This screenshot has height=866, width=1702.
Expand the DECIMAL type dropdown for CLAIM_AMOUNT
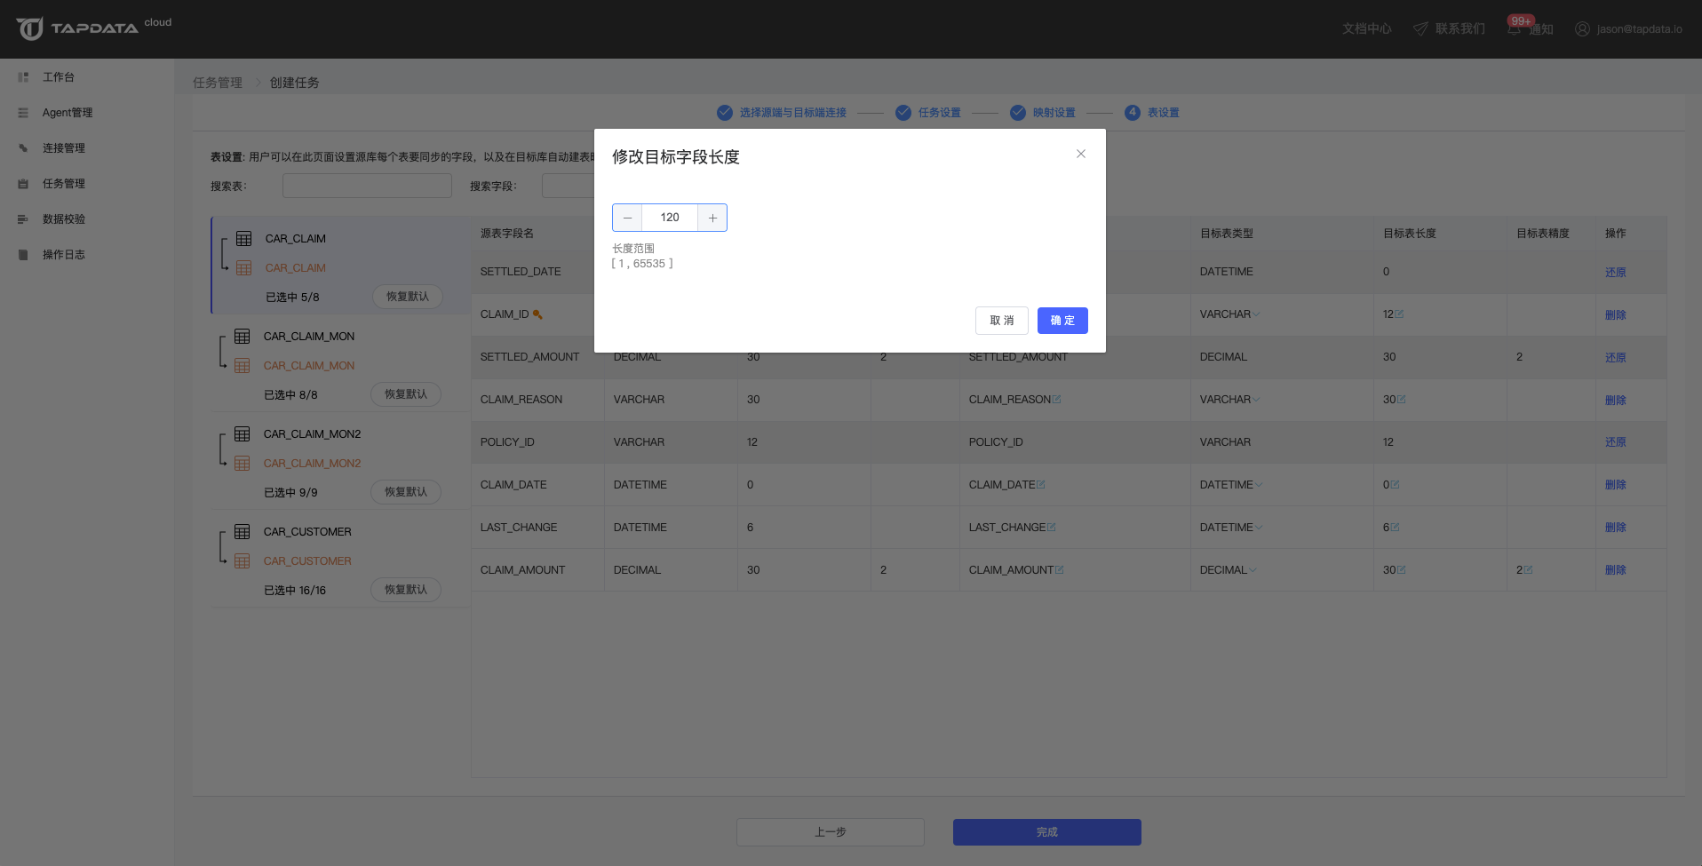tap(1253, 570)
